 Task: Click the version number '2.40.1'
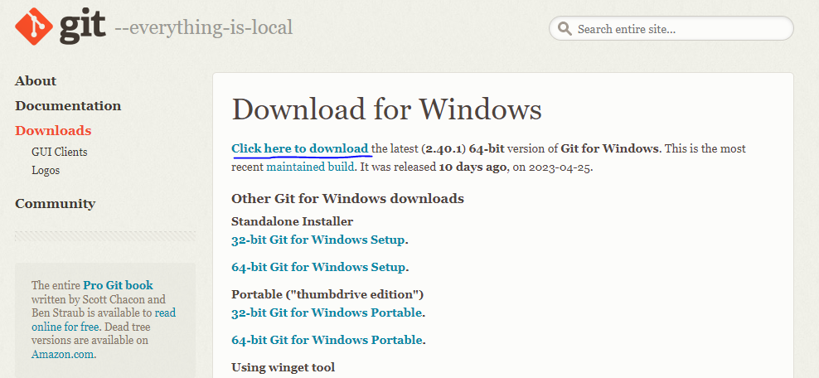(x=443, y=149)
